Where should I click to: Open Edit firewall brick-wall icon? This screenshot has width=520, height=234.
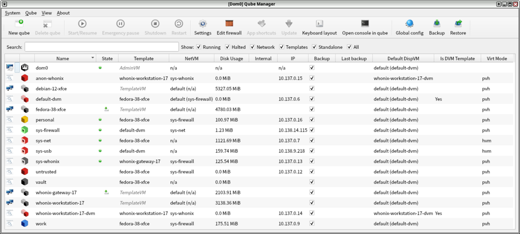[x=229, y=24]
